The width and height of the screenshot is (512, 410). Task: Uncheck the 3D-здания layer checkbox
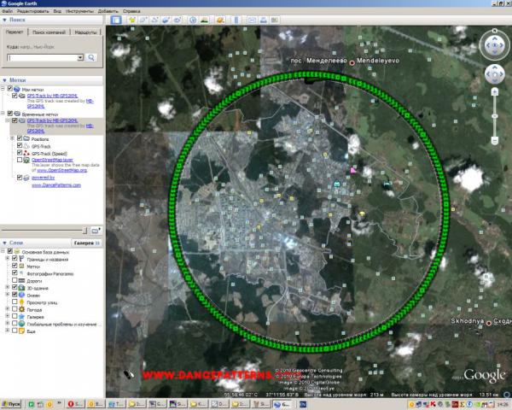(15, 287)
